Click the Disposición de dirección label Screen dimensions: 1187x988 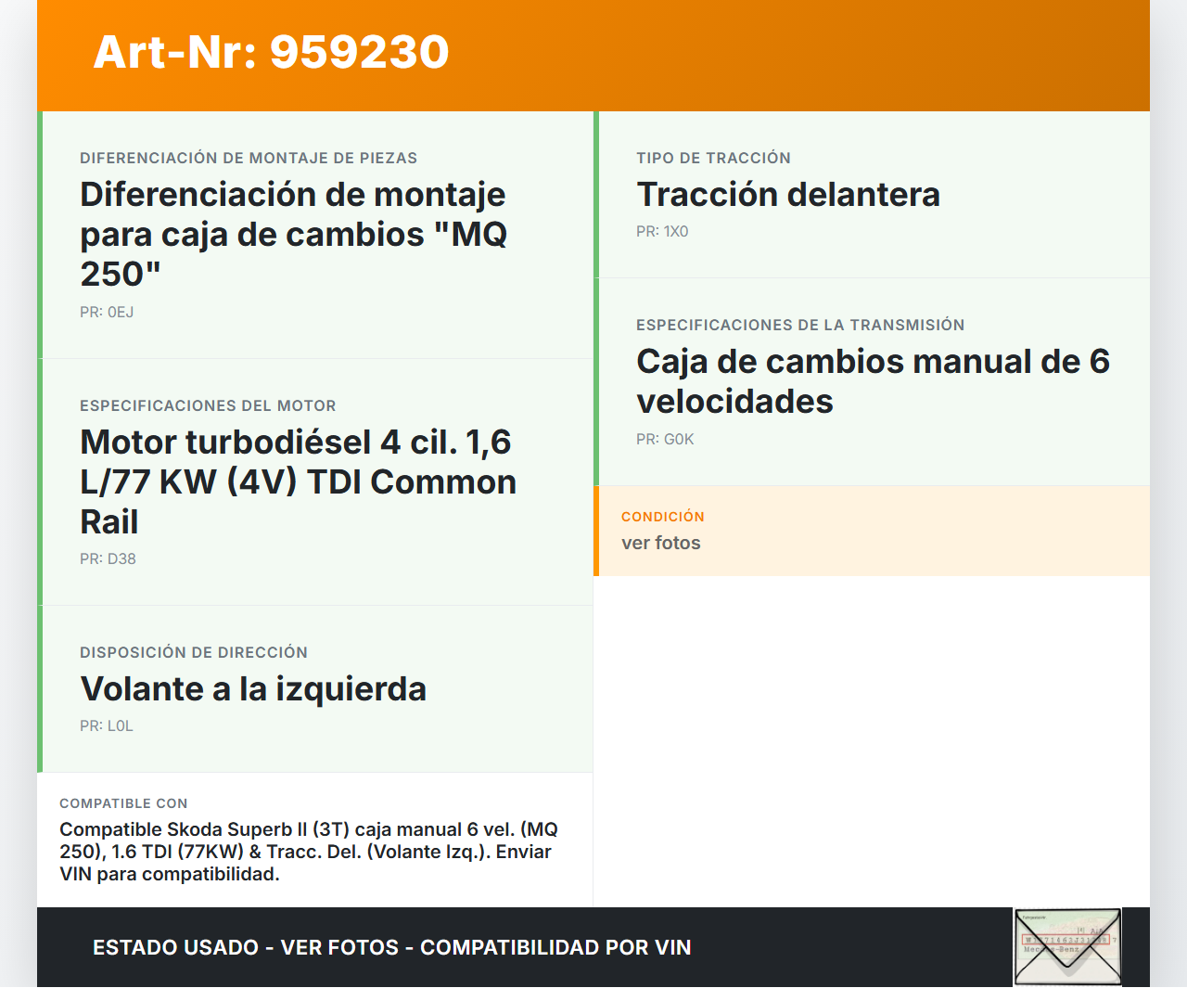pos(193,653)
